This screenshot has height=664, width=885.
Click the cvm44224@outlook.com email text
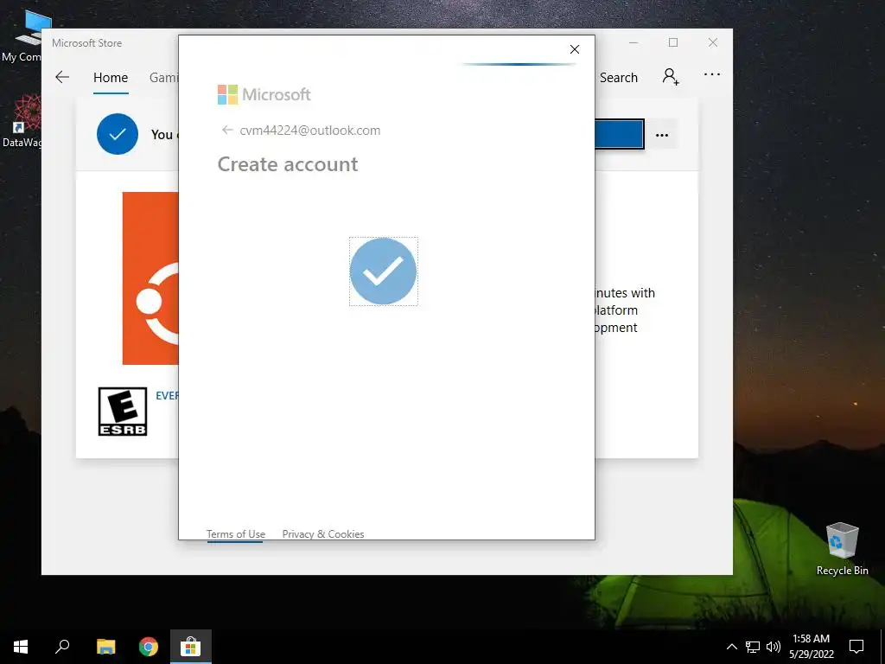310,131
